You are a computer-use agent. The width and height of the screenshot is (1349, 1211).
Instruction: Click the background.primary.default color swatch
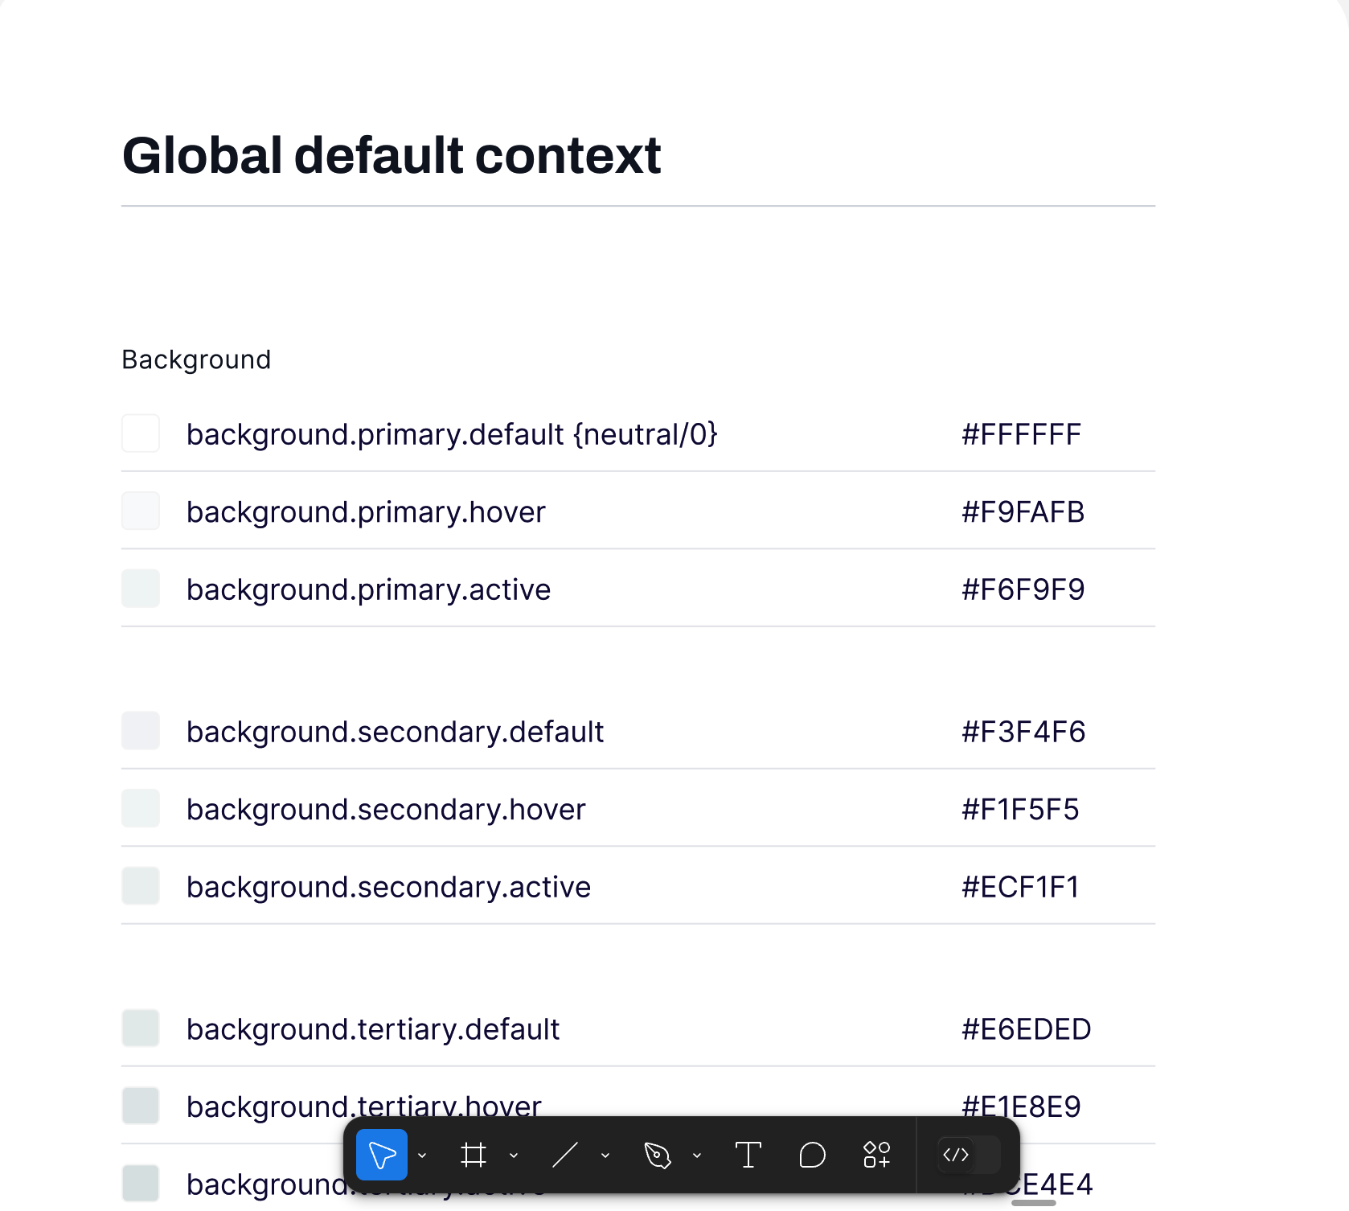point(141,433)
